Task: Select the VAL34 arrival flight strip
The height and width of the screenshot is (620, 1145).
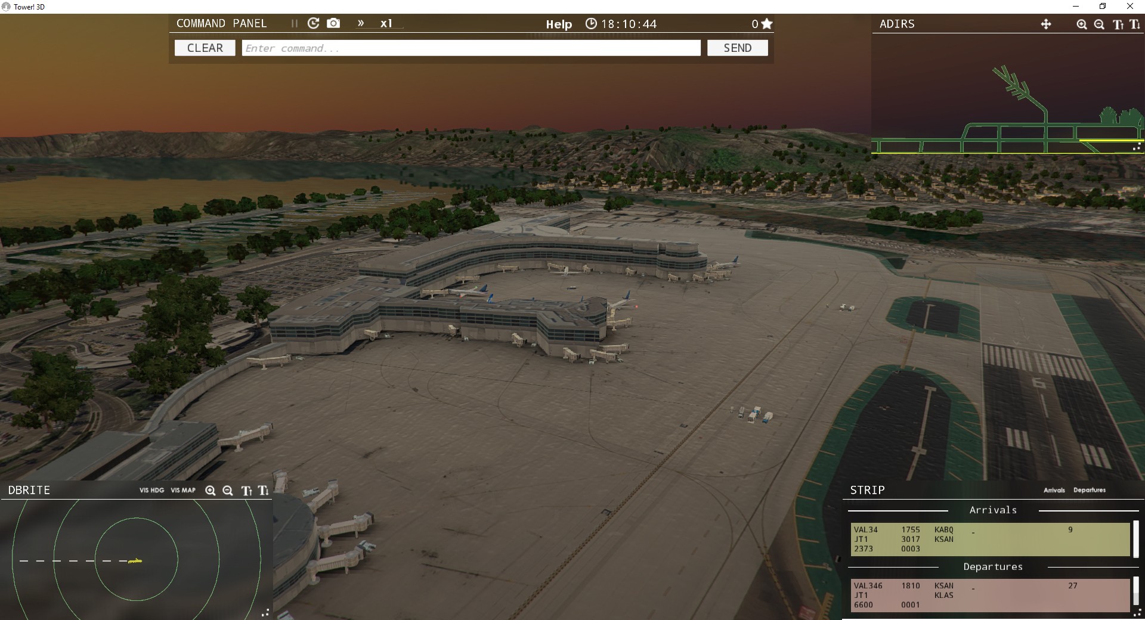Action: [x=990, y=540]
